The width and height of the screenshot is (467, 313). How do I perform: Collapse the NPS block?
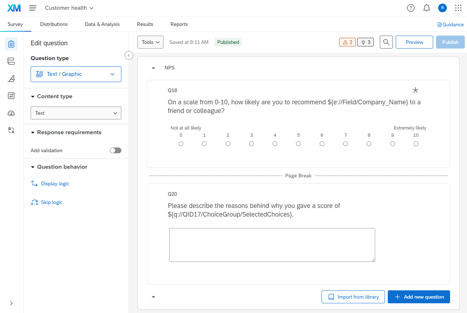153,68
